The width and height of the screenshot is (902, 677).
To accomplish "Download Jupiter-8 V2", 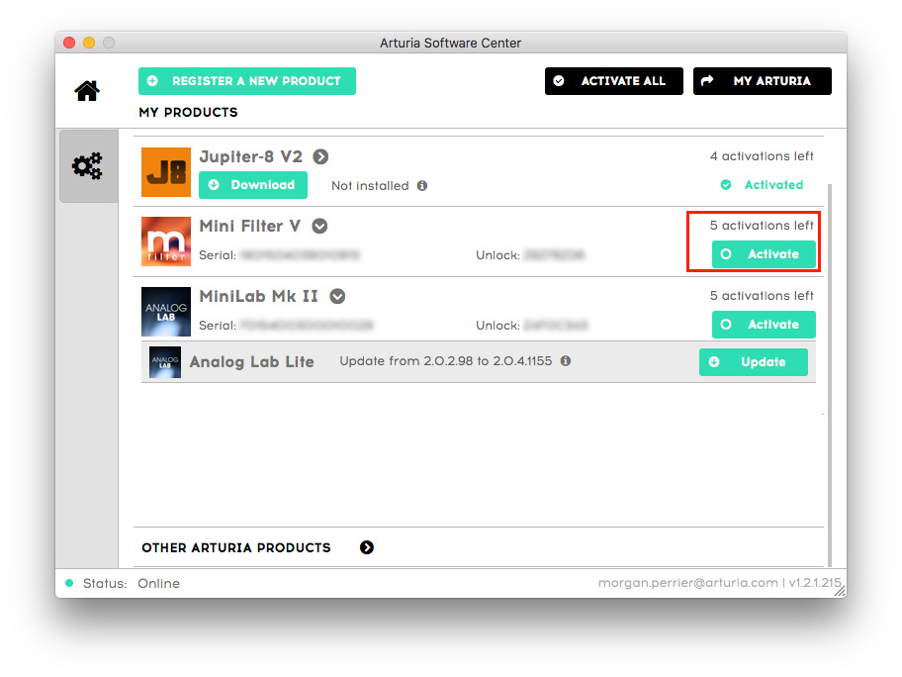I will point(253,185).
